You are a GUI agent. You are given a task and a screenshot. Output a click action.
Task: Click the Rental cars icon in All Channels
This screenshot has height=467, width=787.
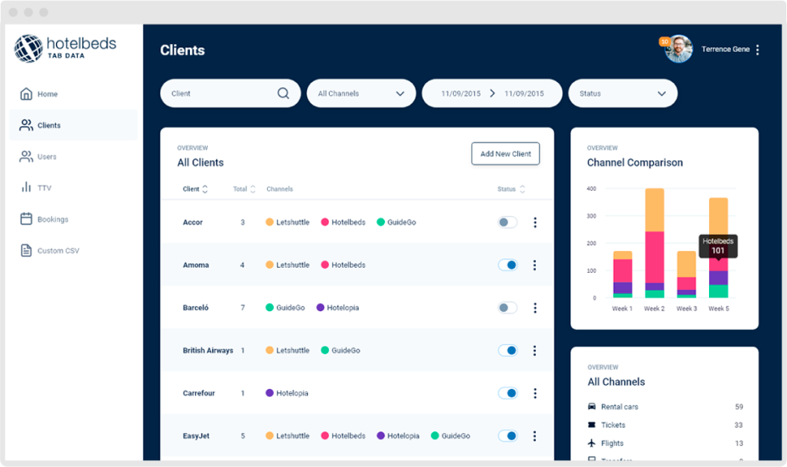(x=591, y=407)
